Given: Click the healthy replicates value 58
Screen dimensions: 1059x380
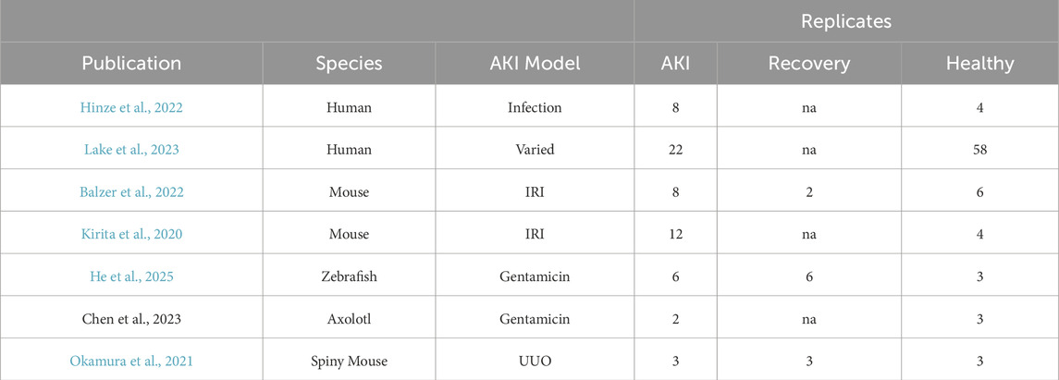Looking at the screenshot, I should tap(979, 150).
